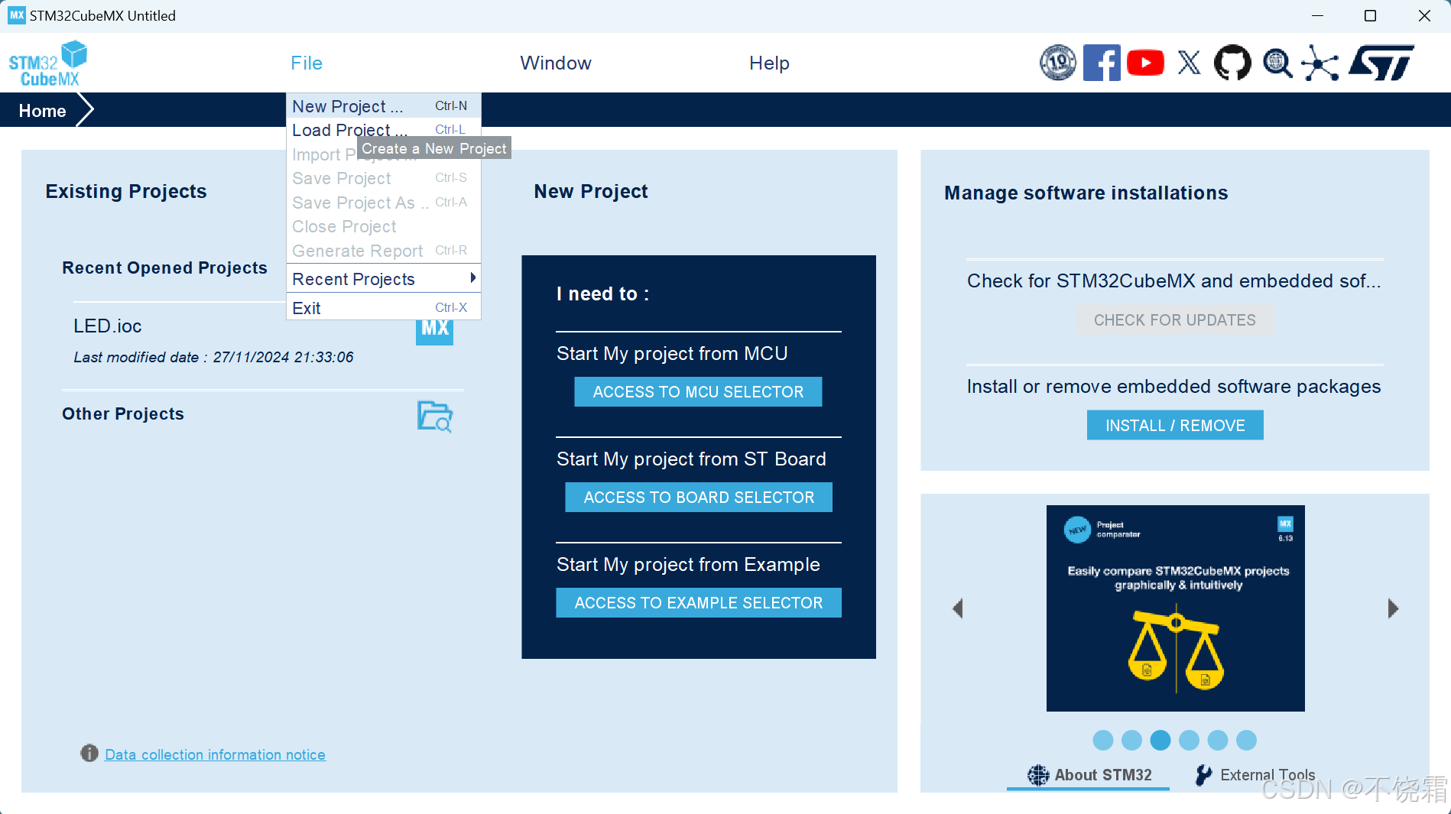The height and width of the screenshot is (814, 1451).
Task: Expand the Recent Projects submenu arrow
Action: click(x=473, y=278)
